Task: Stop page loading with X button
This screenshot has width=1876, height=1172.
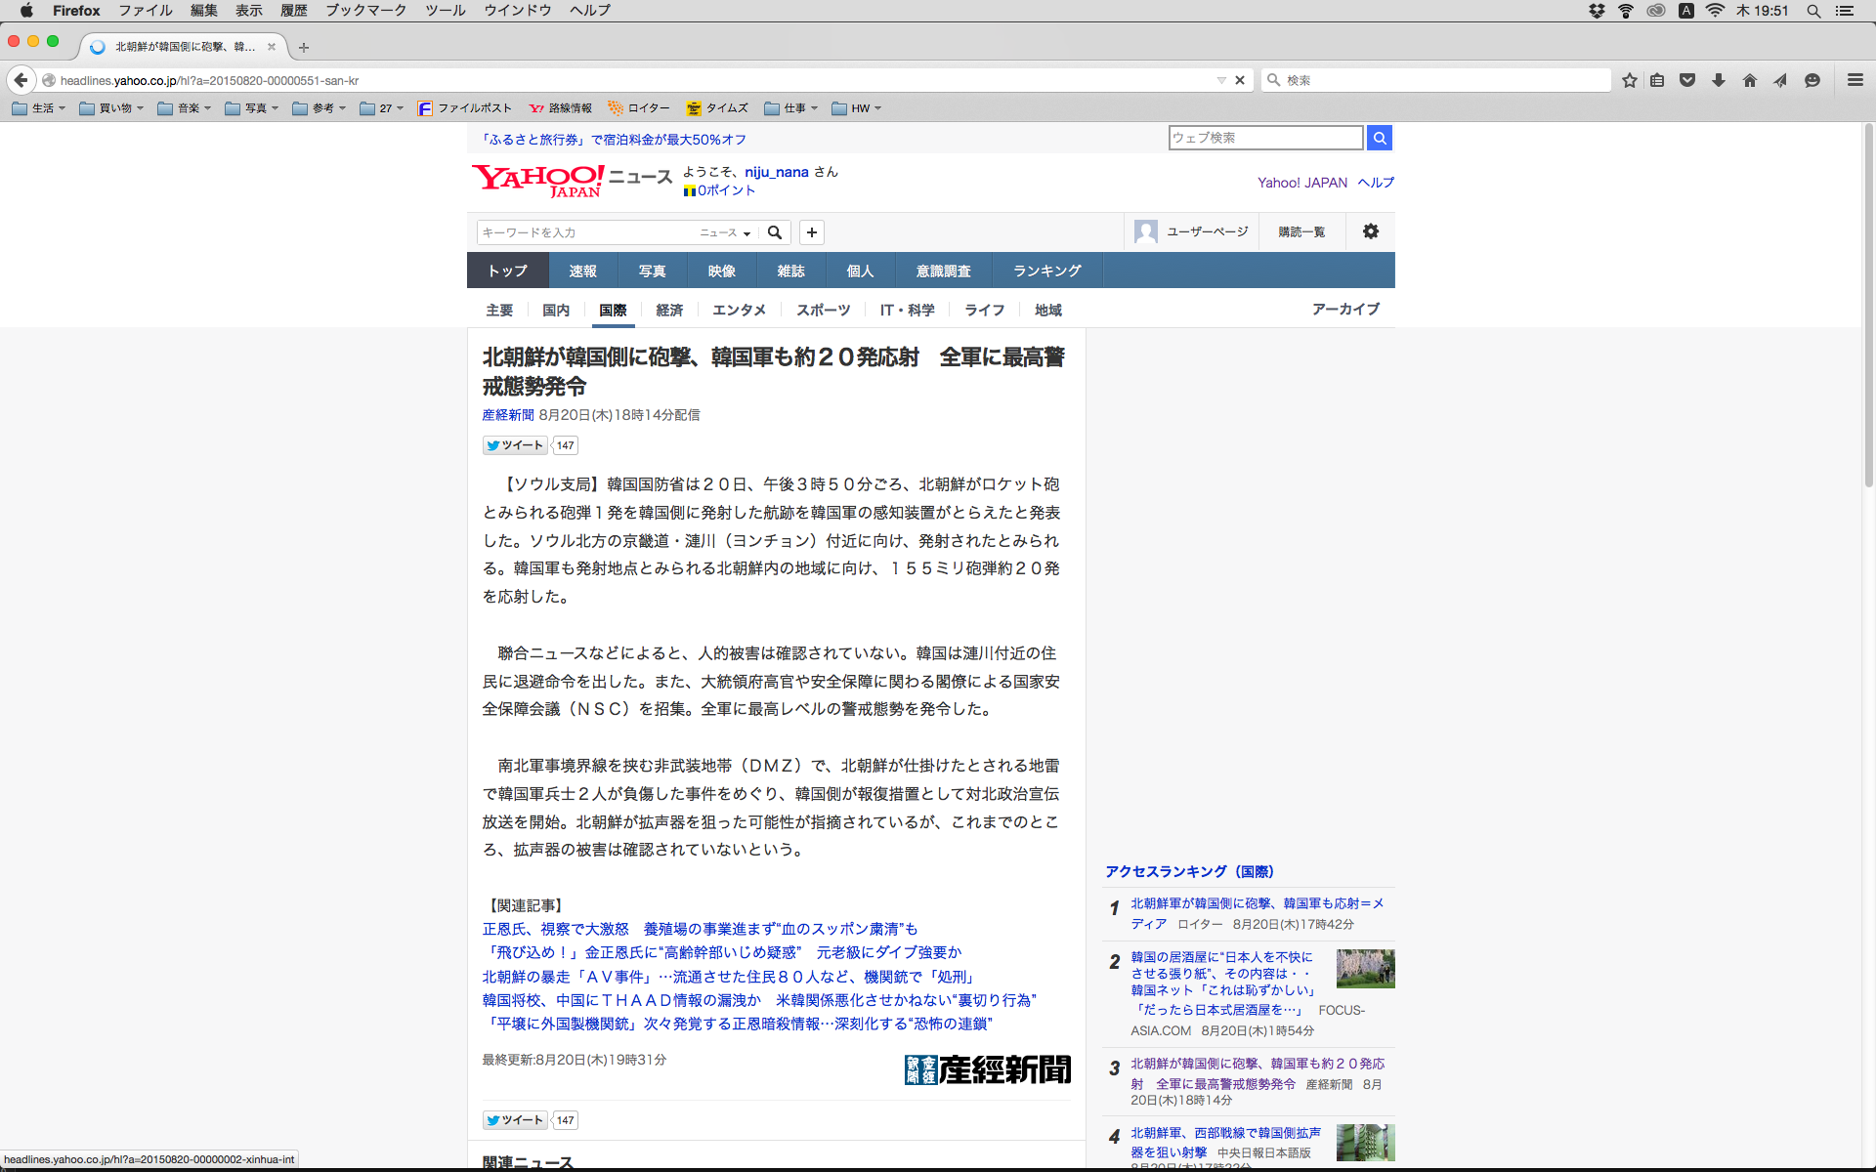Action: coord(1240,80)
